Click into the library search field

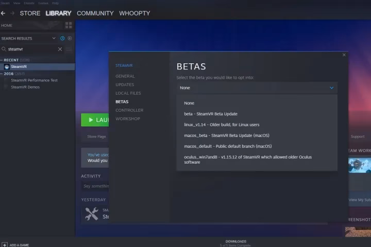point(32,49)
